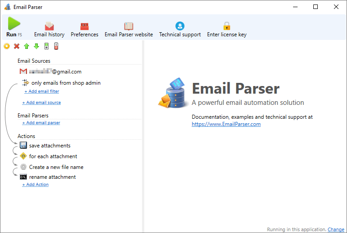This screenshot has width=347, height=233.
Task: Click the 'Actions' section header
Action: click(x=27, y=136)
